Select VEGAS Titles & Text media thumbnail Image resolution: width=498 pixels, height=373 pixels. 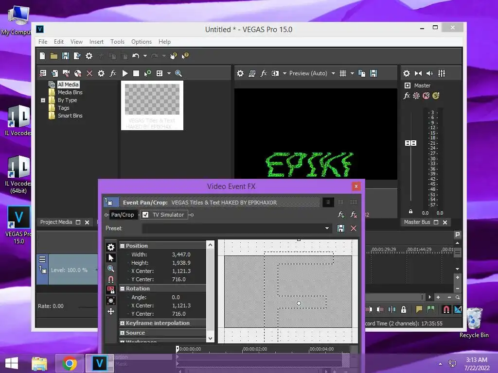click(152, 105)
